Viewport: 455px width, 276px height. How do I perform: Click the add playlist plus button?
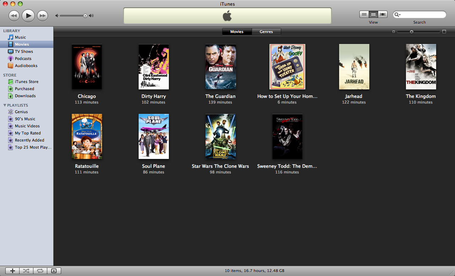click(x=12, y=271)
